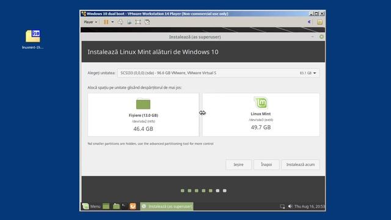
Task: Open the Alegeți unitatea drive dropdown
Action: tap(219, 73)
